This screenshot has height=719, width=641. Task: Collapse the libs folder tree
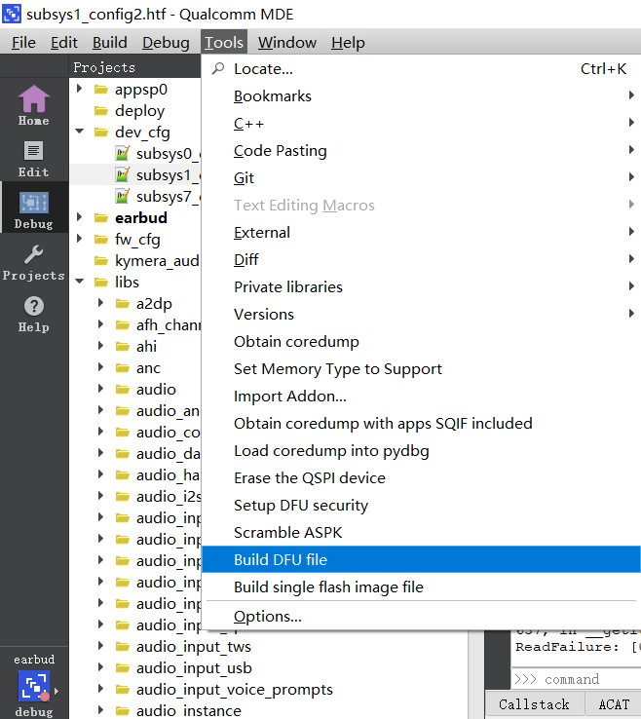point(80,282)
